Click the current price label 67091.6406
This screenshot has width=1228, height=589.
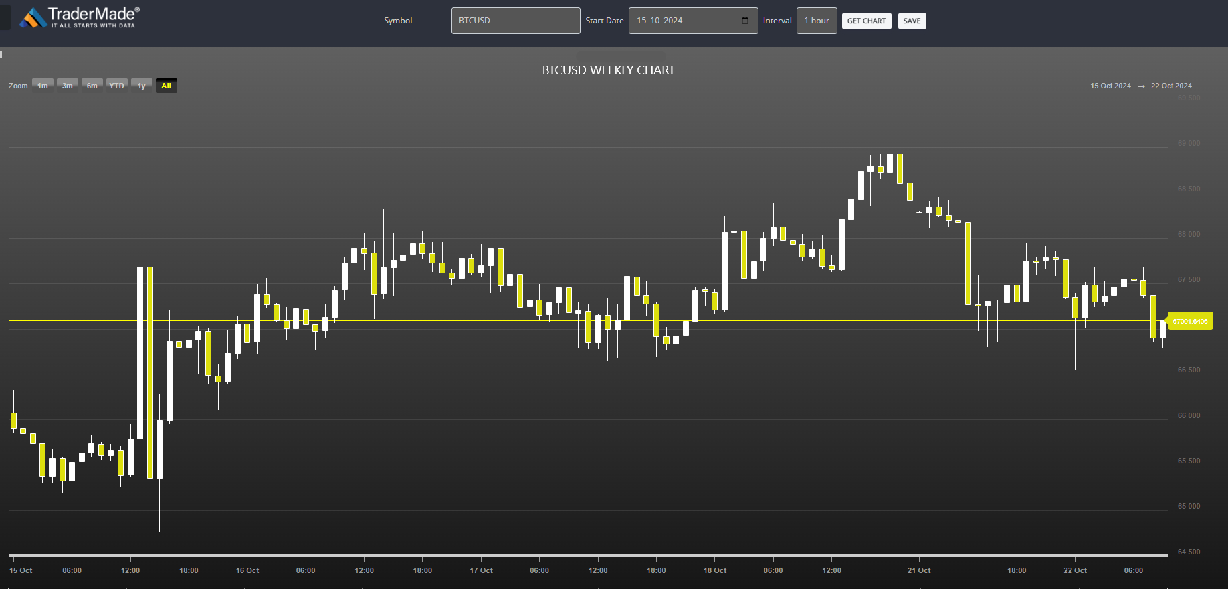tap(1191, 321)
